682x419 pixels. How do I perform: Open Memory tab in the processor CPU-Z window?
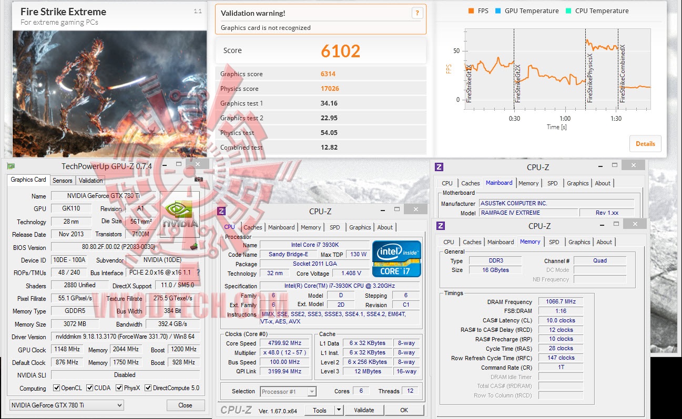[x=311, y=227]
